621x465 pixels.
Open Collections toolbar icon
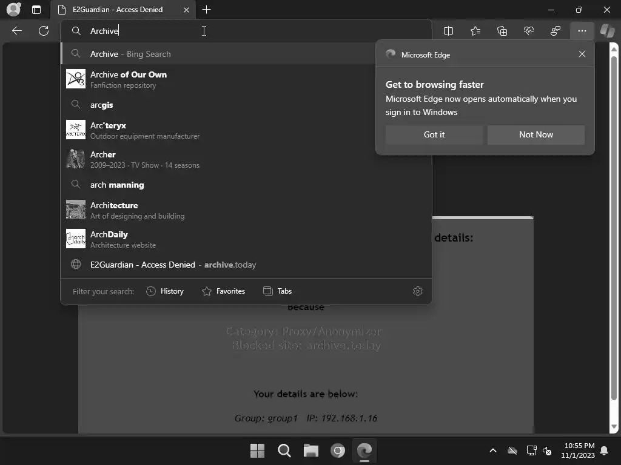[502, 31]
